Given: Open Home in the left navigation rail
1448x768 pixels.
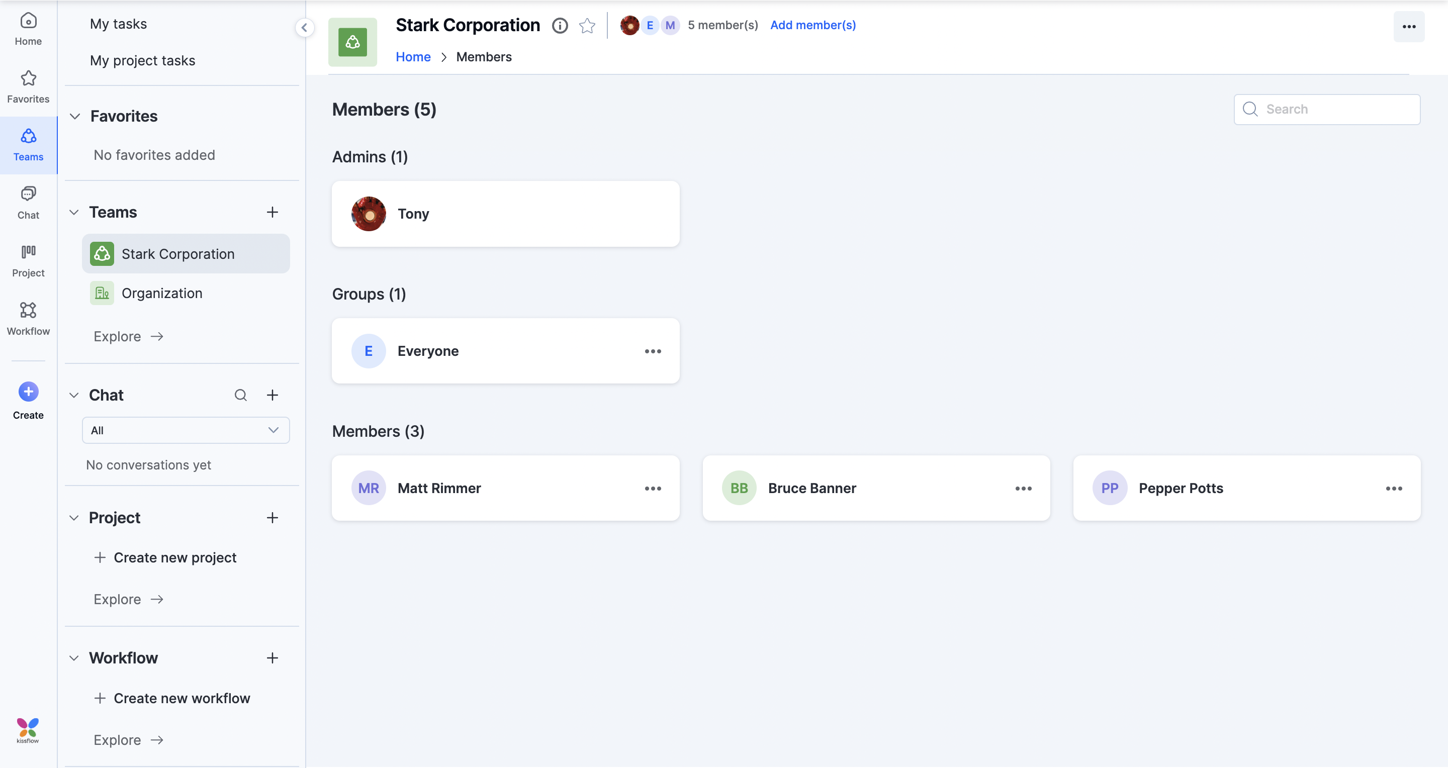Looking at the screenshot, I should [28, 29].
